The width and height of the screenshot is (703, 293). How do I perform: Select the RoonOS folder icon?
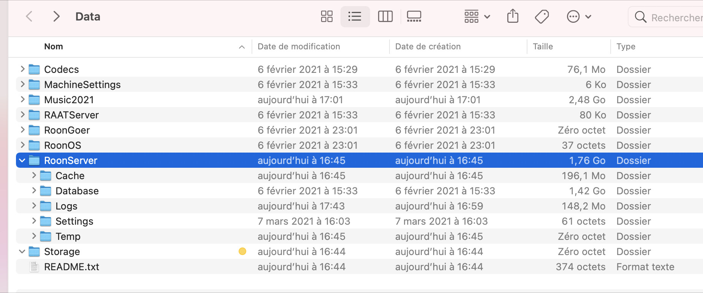point(34,145)
